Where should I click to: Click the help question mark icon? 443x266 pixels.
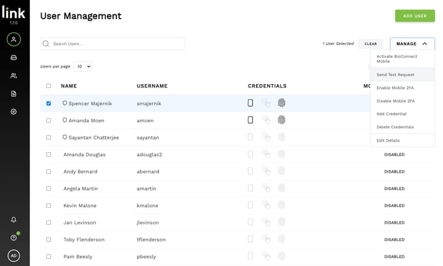(14, 238)
